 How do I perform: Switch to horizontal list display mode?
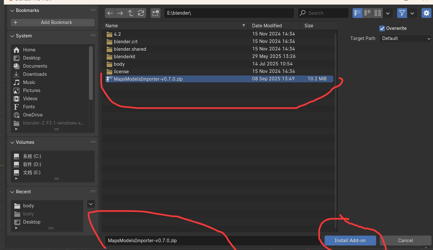coord(367,13)
